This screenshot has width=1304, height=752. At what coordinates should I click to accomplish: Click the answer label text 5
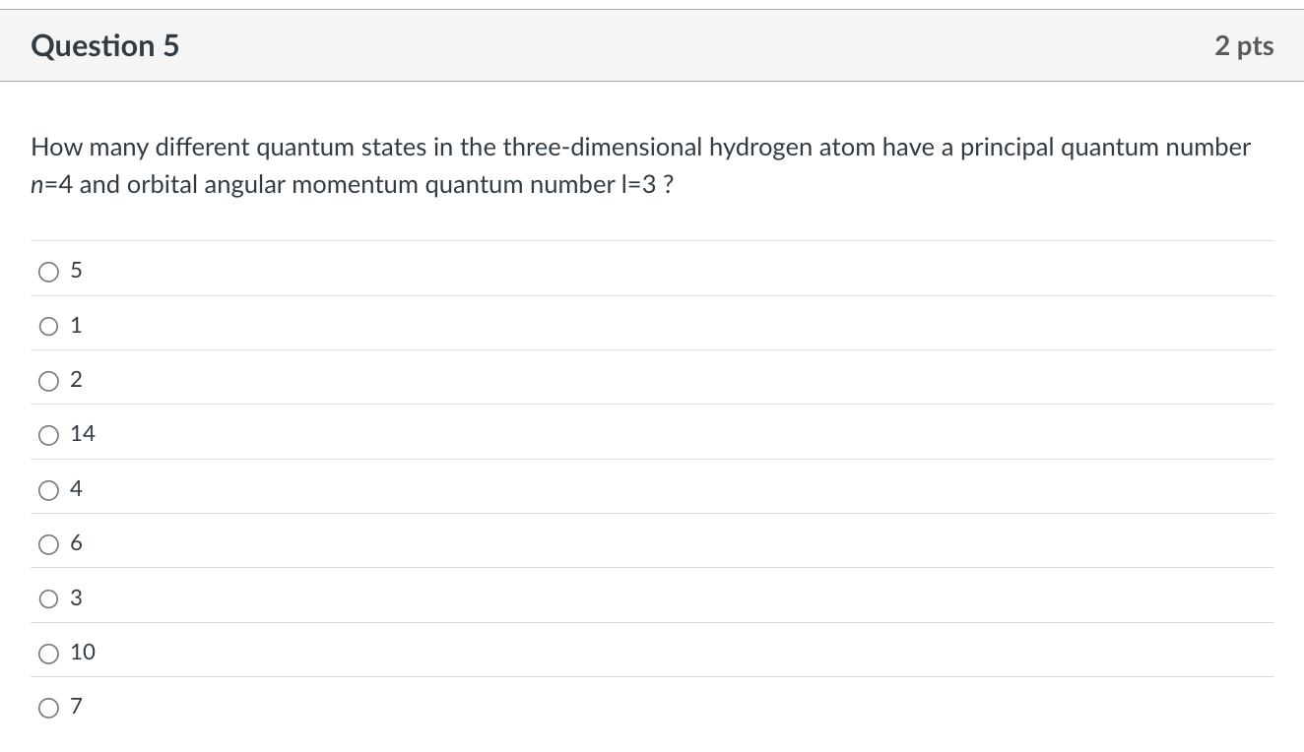[76, 272]
